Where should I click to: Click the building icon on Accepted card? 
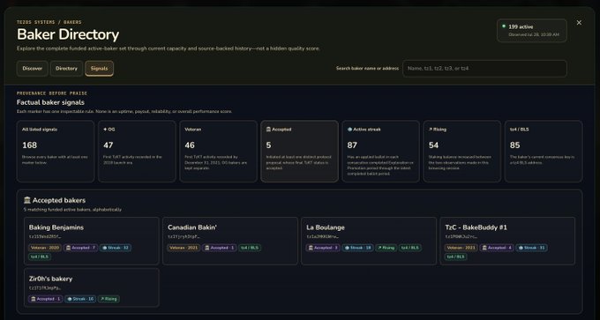point(268,130)
